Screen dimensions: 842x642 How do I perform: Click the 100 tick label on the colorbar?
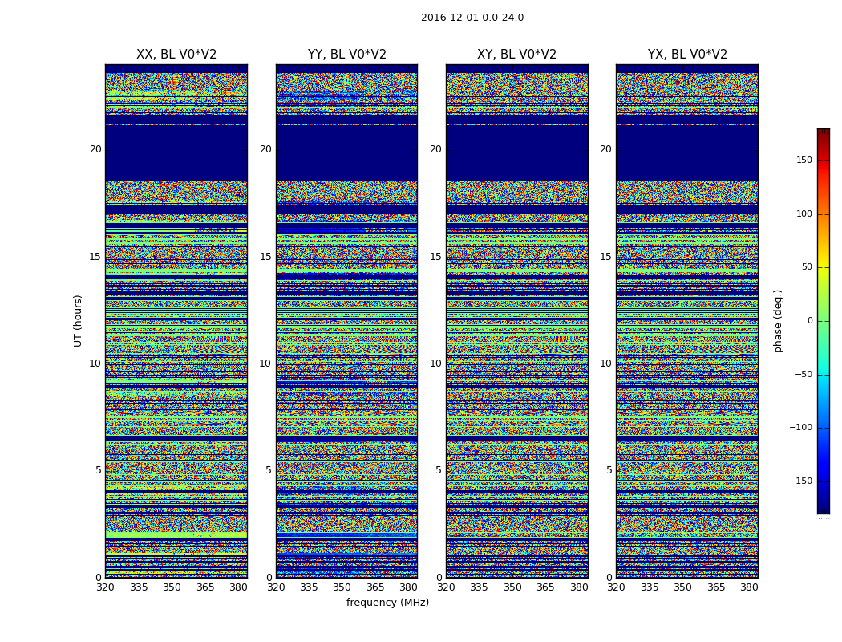804,214
